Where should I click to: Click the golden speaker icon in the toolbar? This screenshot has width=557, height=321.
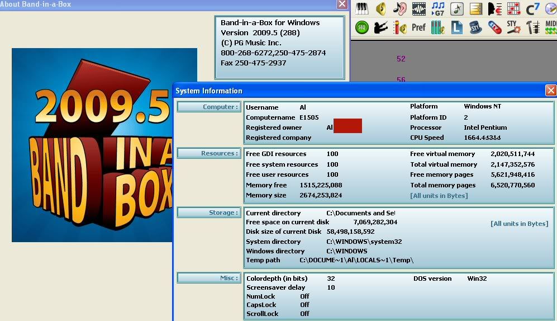tap(381, 8)
